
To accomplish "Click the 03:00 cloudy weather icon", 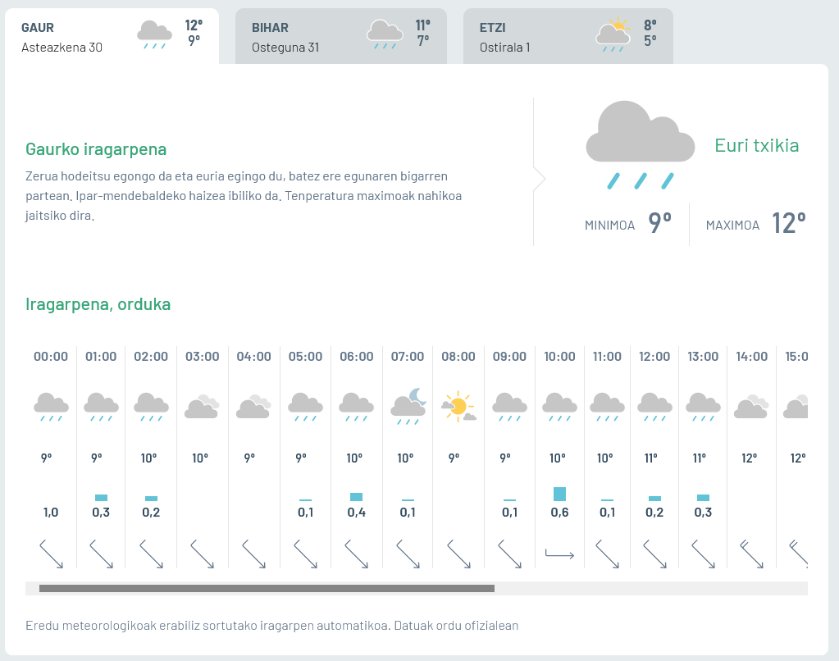I will point(202,407).
